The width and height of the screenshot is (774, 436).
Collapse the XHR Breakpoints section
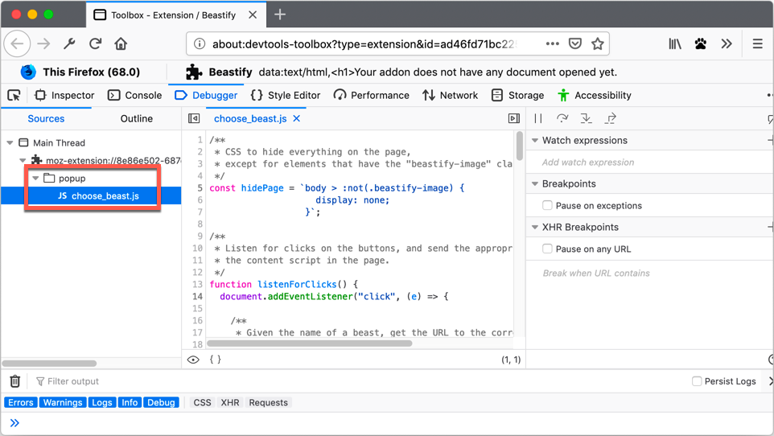[535, 227]
